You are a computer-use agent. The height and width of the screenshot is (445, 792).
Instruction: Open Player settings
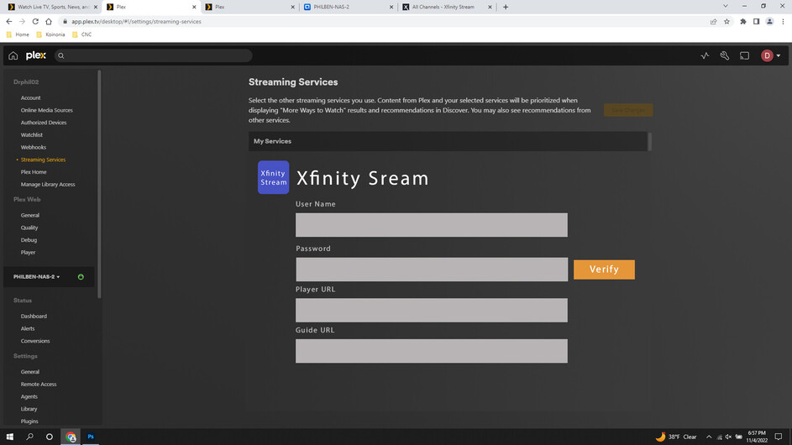click(x=29, y=252)
